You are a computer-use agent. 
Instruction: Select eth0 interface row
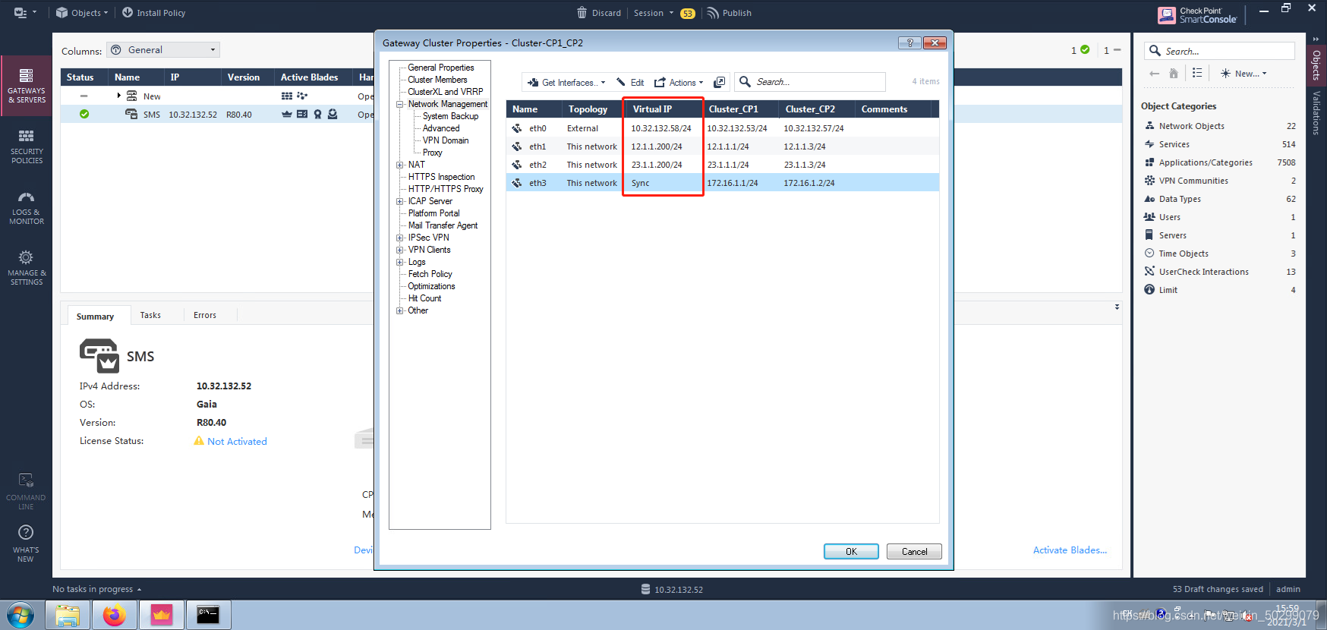click(723, 128)
